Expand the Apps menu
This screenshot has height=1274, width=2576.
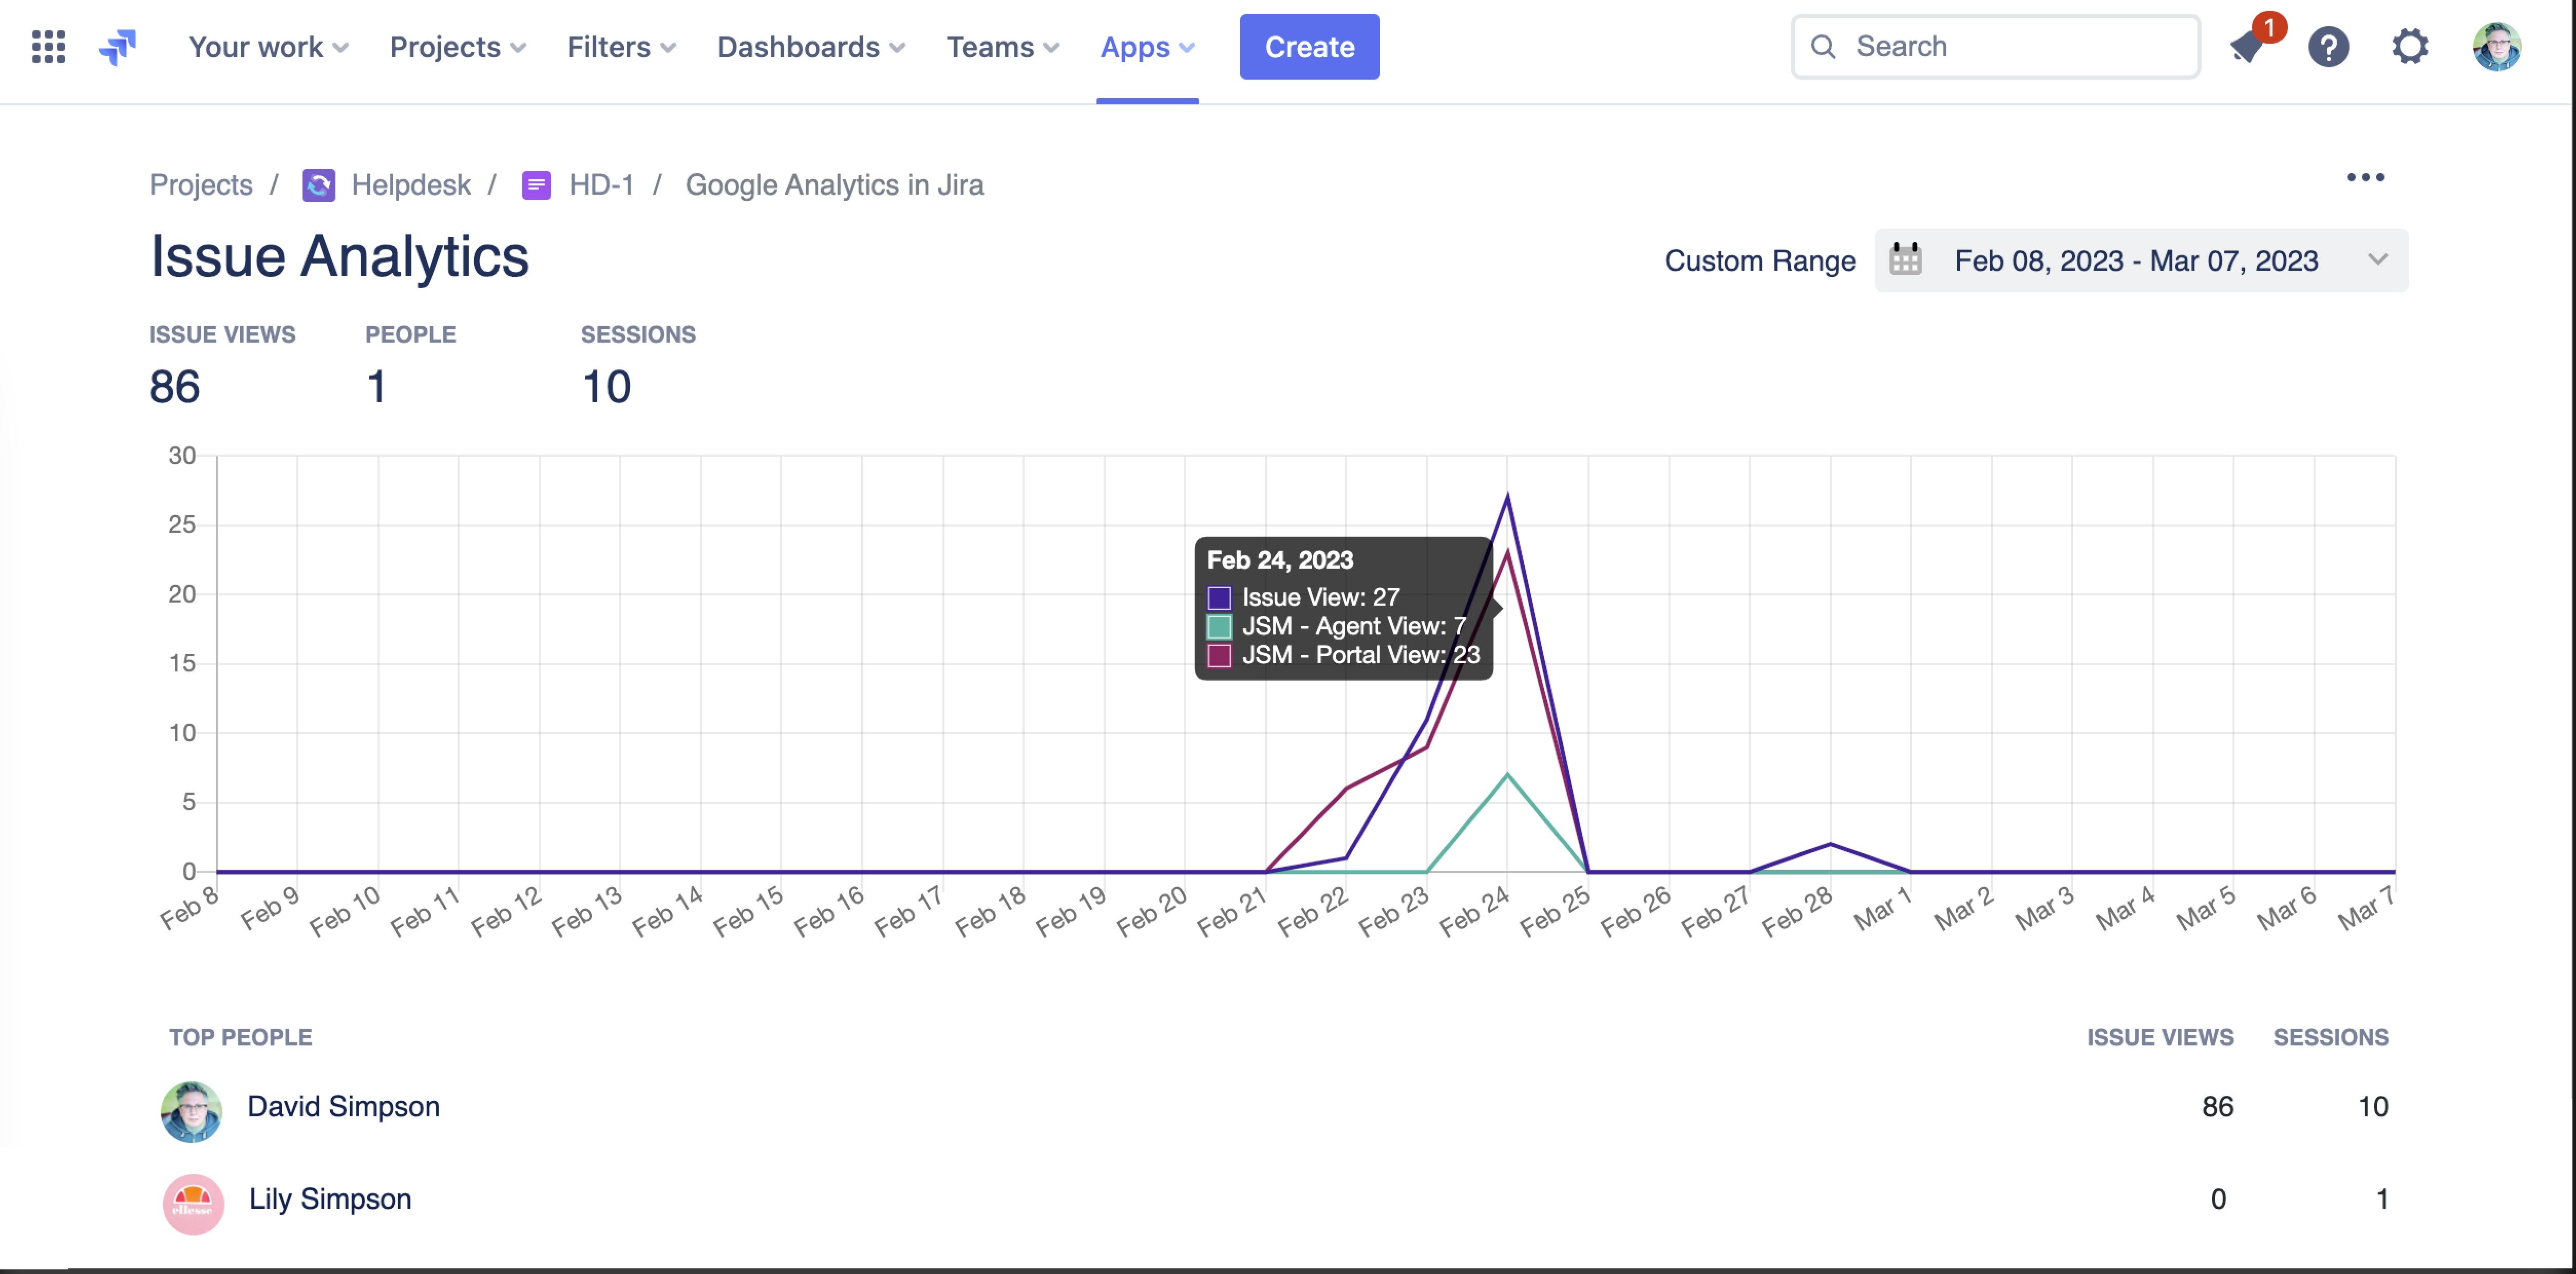pyautogui.click(x=1147, y=47)
